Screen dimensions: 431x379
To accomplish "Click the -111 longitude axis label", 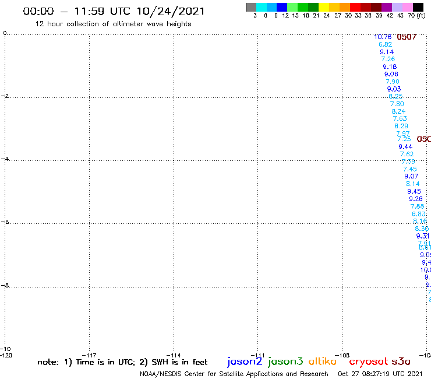I will pyautogui.click(x=257, y=355).
